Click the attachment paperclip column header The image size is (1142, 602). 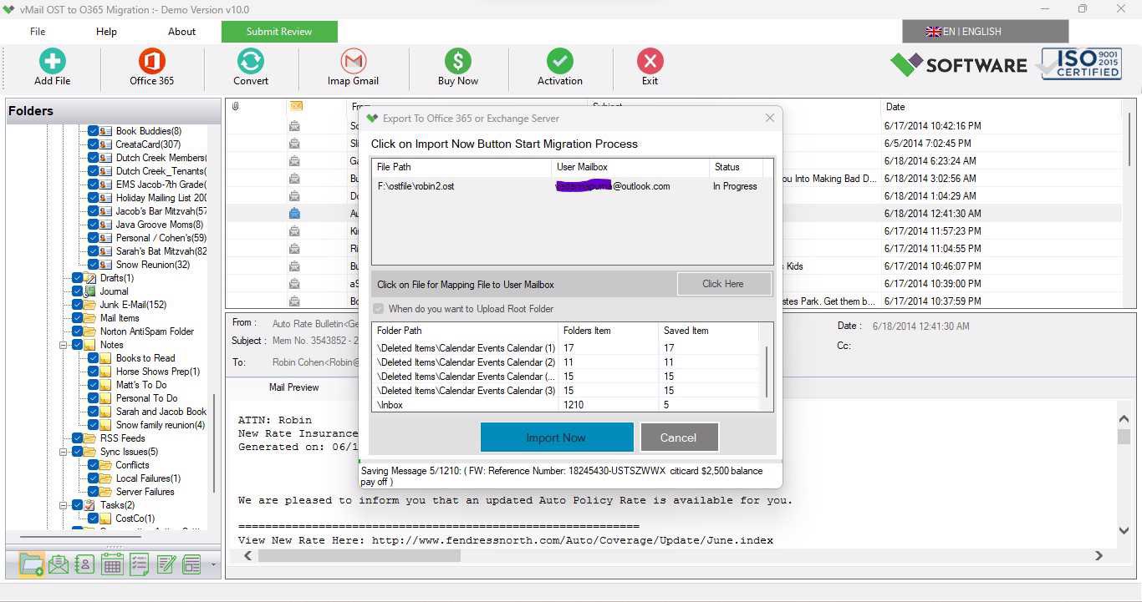click(x=236, y=107)
